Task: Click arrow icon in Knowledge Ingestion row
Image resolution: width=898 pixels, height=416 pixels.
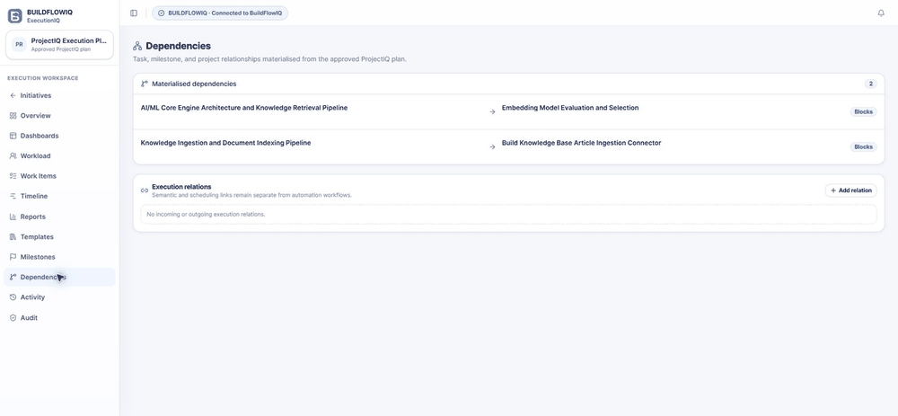Action: coord(492,147)
